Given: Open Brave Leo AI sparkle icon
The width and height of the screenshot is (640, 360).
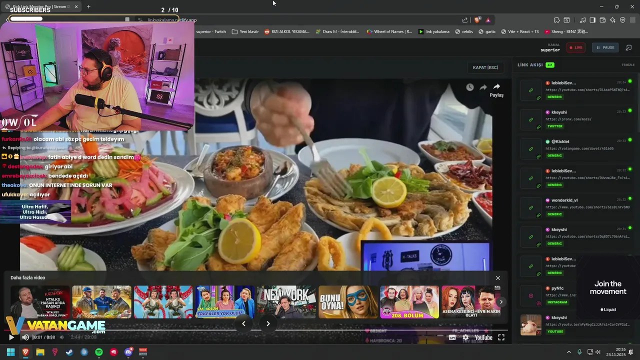Looking at the screenshot, I should point(612,20).
